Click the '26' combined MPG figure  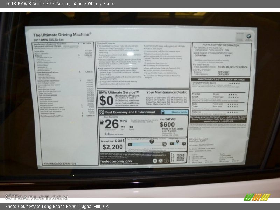[112, 124]
